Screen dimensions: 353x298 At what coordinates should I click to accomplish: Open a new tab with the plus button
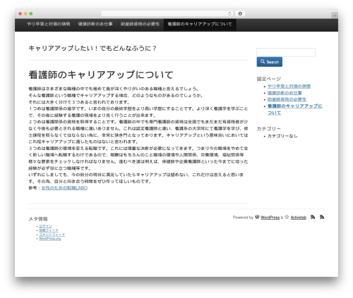click(335, 15)
